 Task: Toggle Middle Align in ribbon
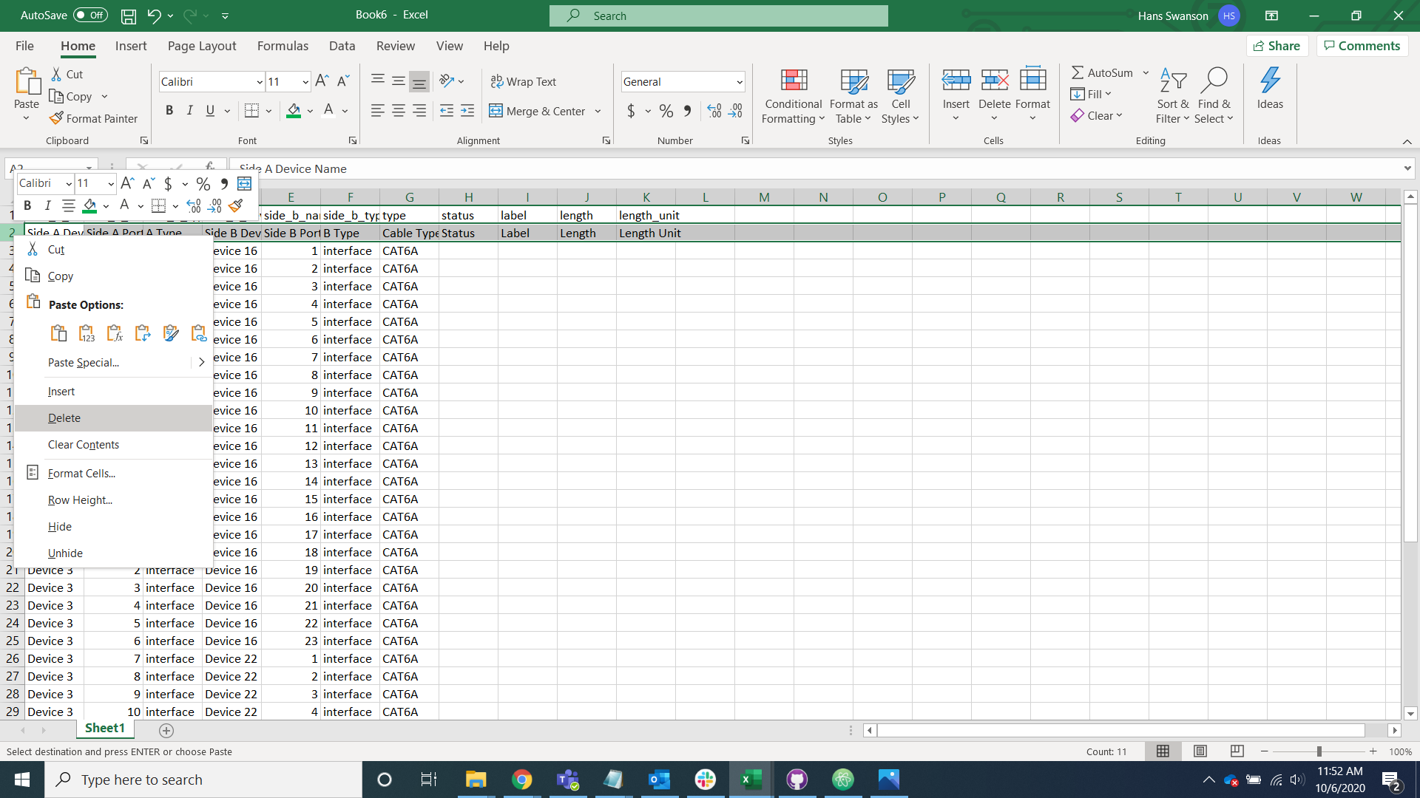tap(399, 81)
